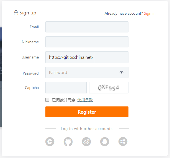Open the 使用条款 terms link
Image resolution: width=170 pixels, height=158 pixels.
(x=85, y=100)
